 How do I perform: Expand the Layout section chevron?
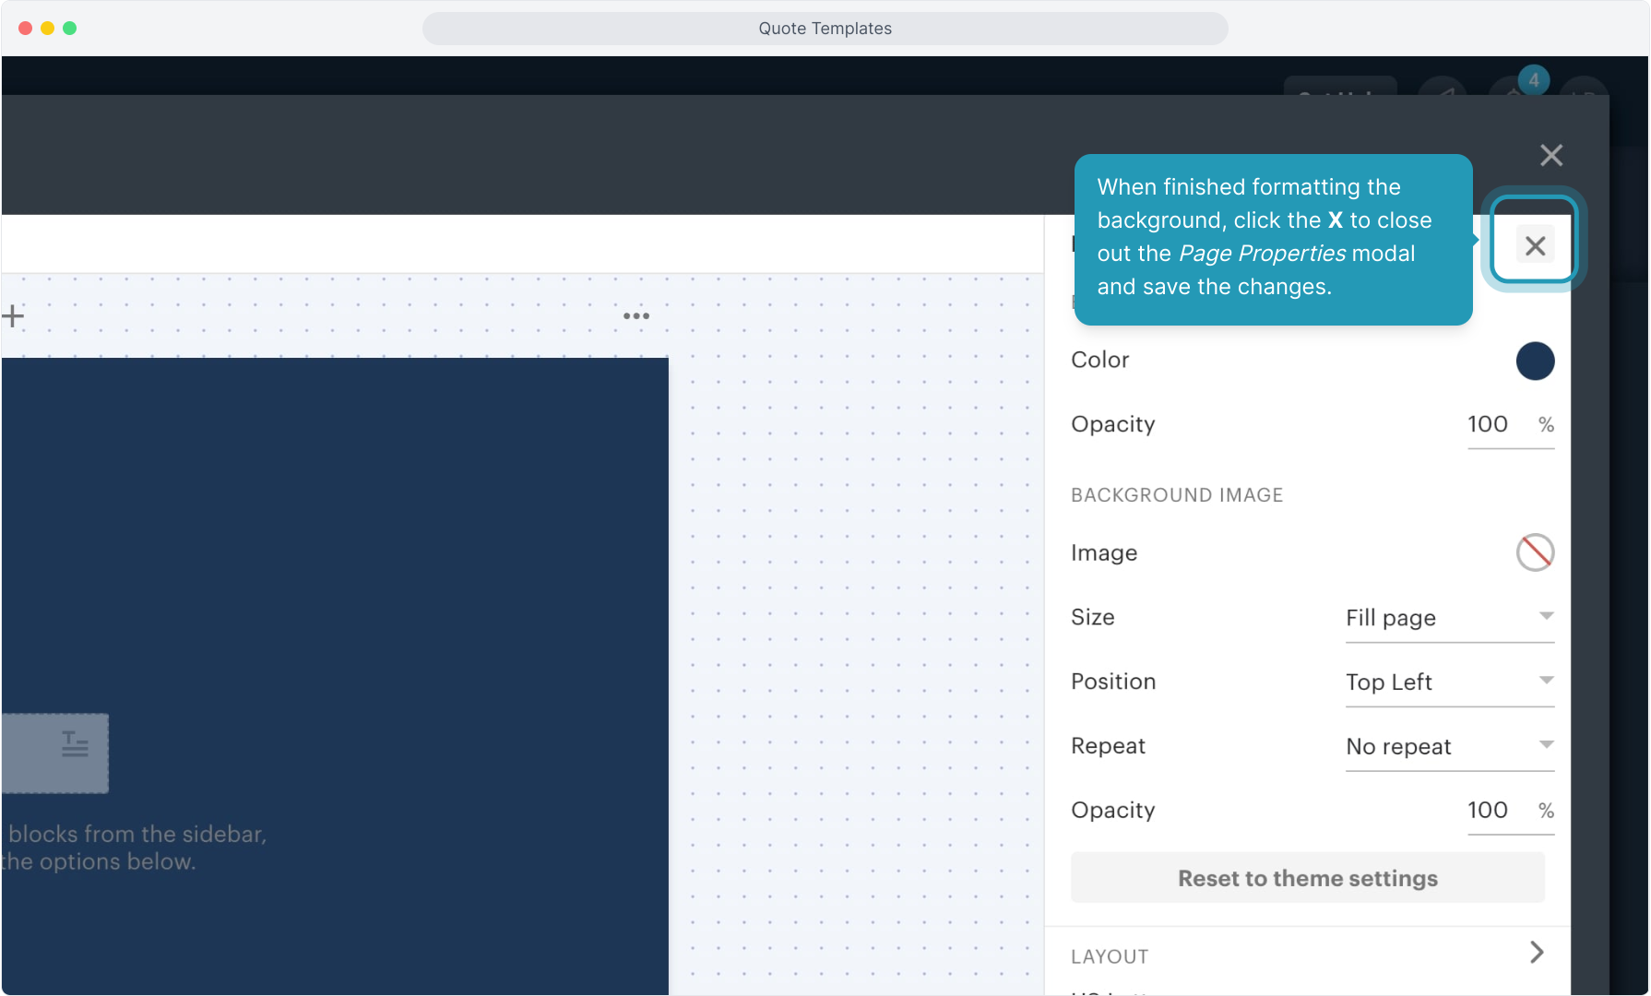point(1537,953)
